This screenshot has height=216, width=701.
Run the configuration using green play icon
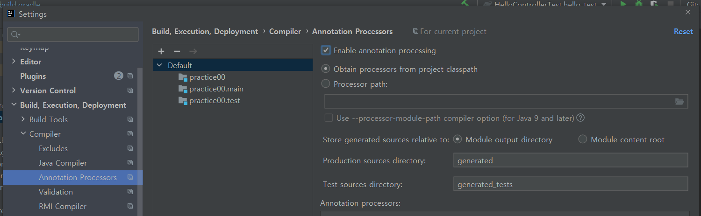tap(623, 4)
